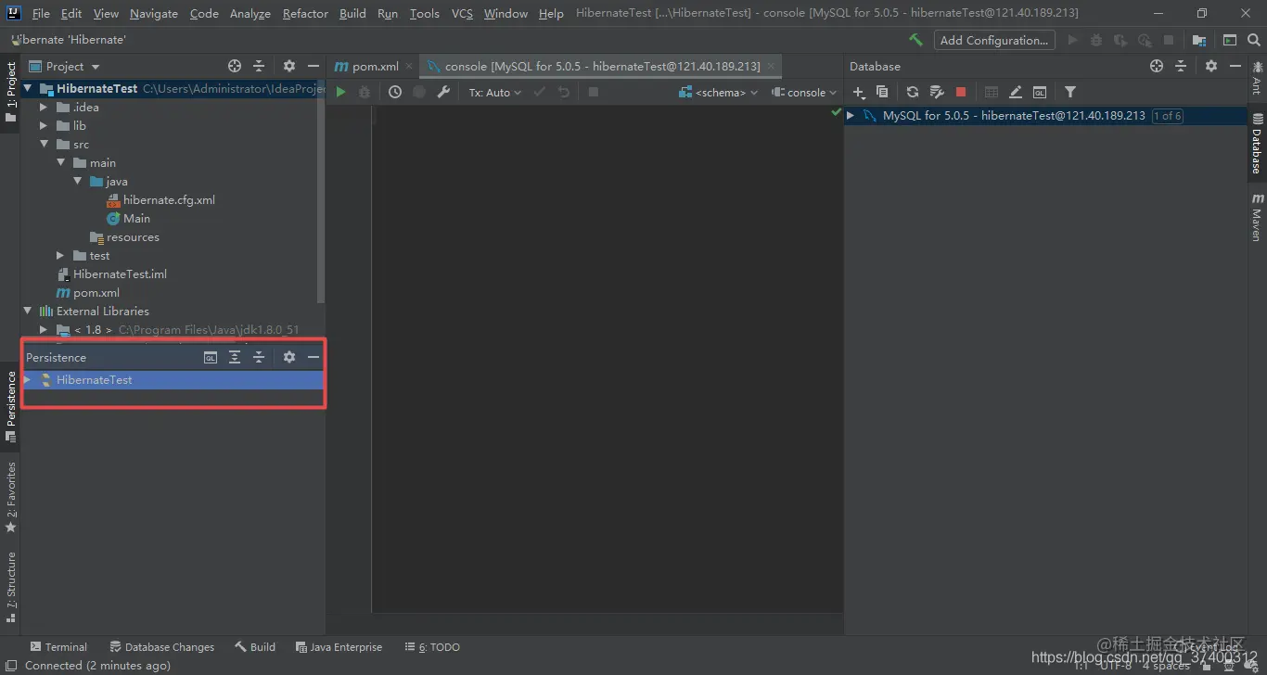Open the Refactor menu
Screen dimensions: 1267x675
click(305, 13)
